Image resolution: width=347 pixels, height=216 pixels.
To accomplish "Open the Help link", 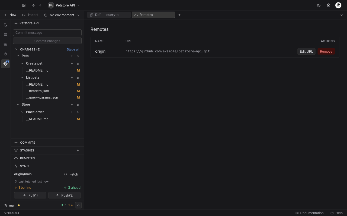I will (x=336, y=213).
